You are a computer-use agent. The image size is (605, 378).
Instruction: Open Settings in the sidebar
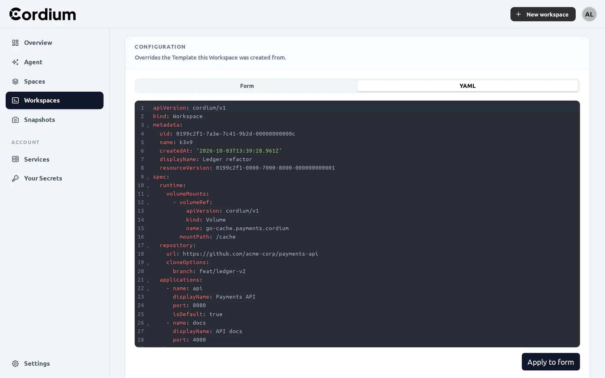55,364
